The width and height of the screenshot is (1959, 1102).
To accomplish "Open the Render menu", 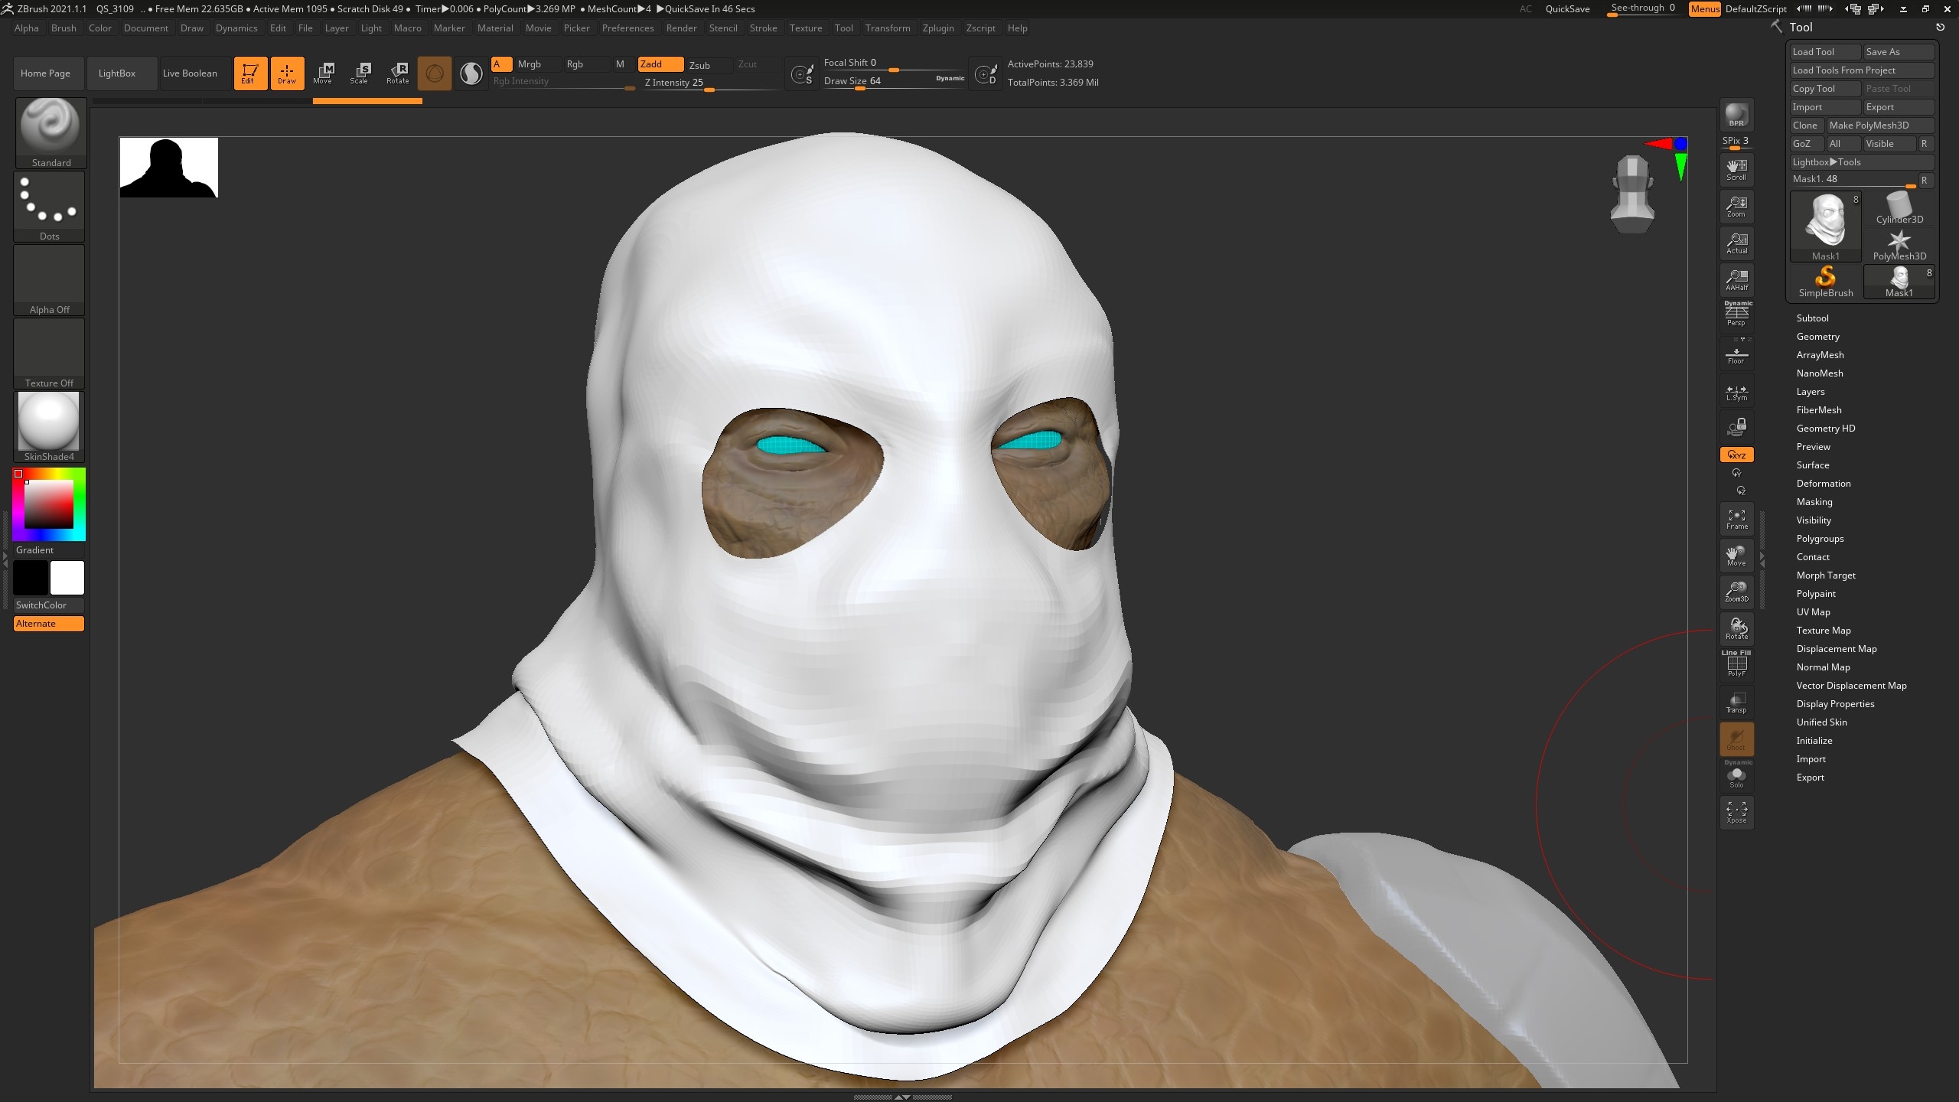I will pos(681,28).
